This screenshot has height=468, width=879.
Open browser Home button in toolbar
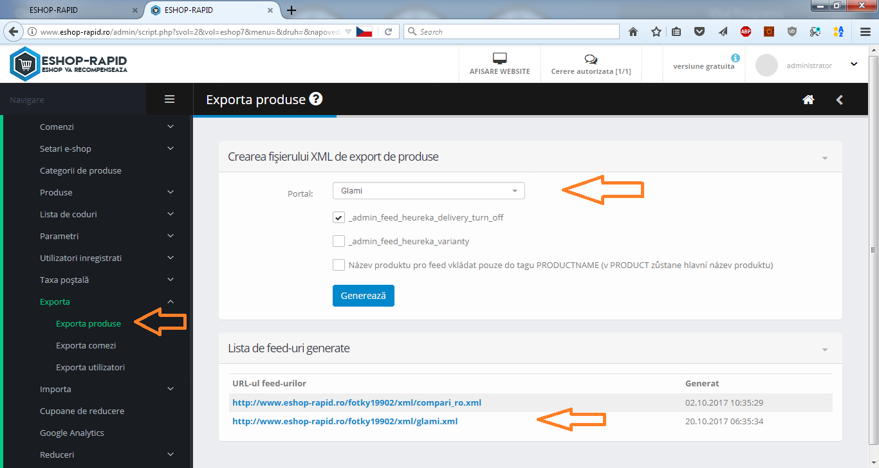(633, 32)
